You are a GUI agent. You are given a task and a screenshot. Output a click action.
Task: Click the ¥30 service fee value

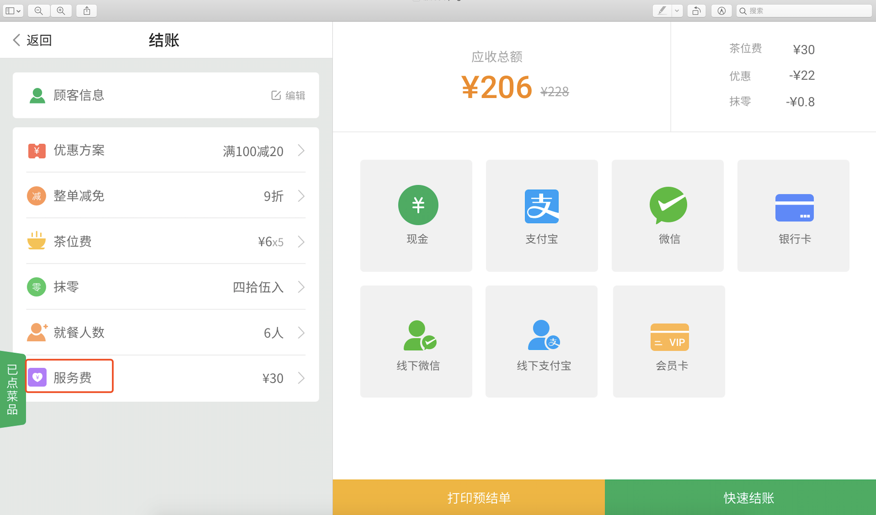click(273, 378)
